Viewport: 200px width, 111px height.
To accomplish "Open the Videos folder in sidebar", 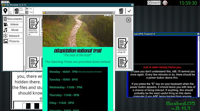I will point(13,24).
